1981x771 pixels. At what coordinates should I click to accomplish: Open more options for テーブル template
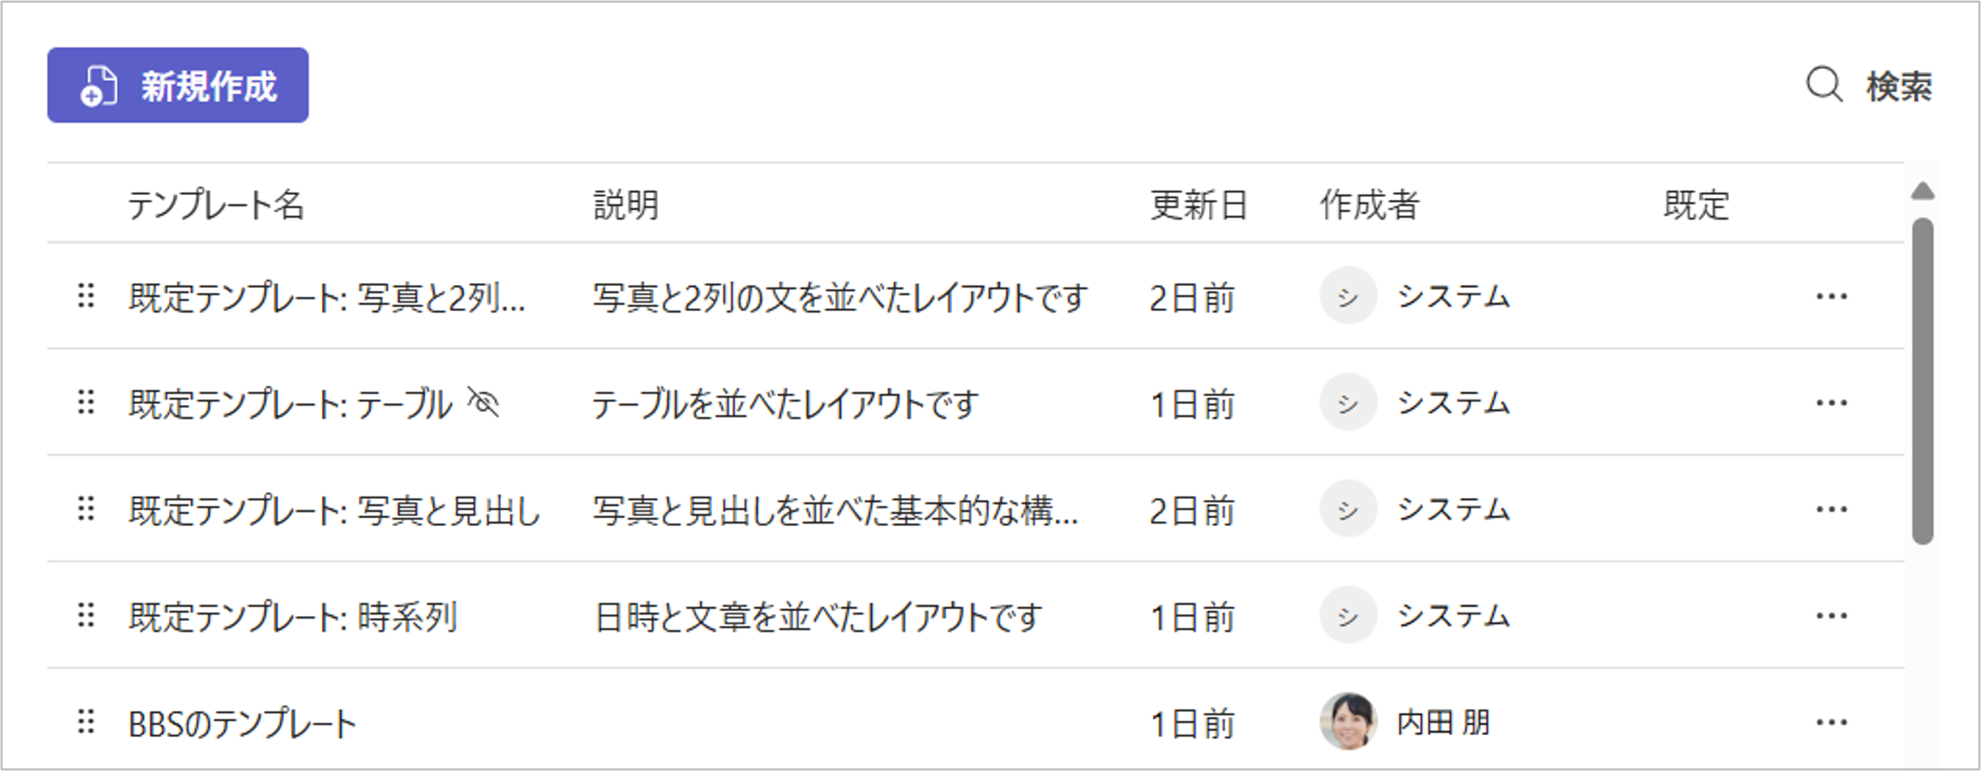click(1831, 403)
